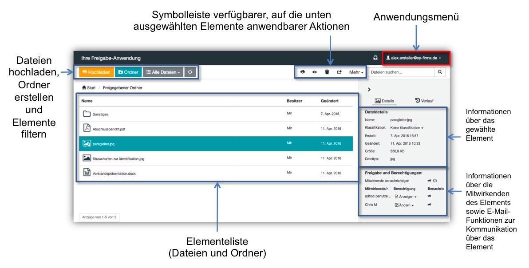Open the Alle Dateien filter dropdown

[163, 72]
